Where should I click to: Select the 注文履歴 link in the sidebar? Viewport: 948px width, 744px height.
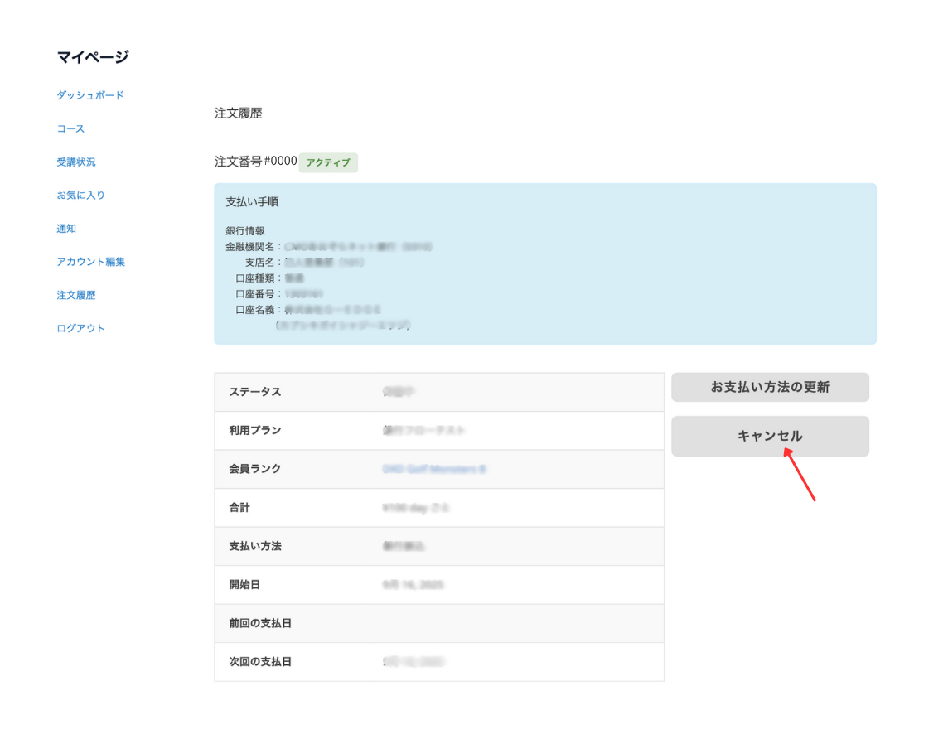pos(76,294)
